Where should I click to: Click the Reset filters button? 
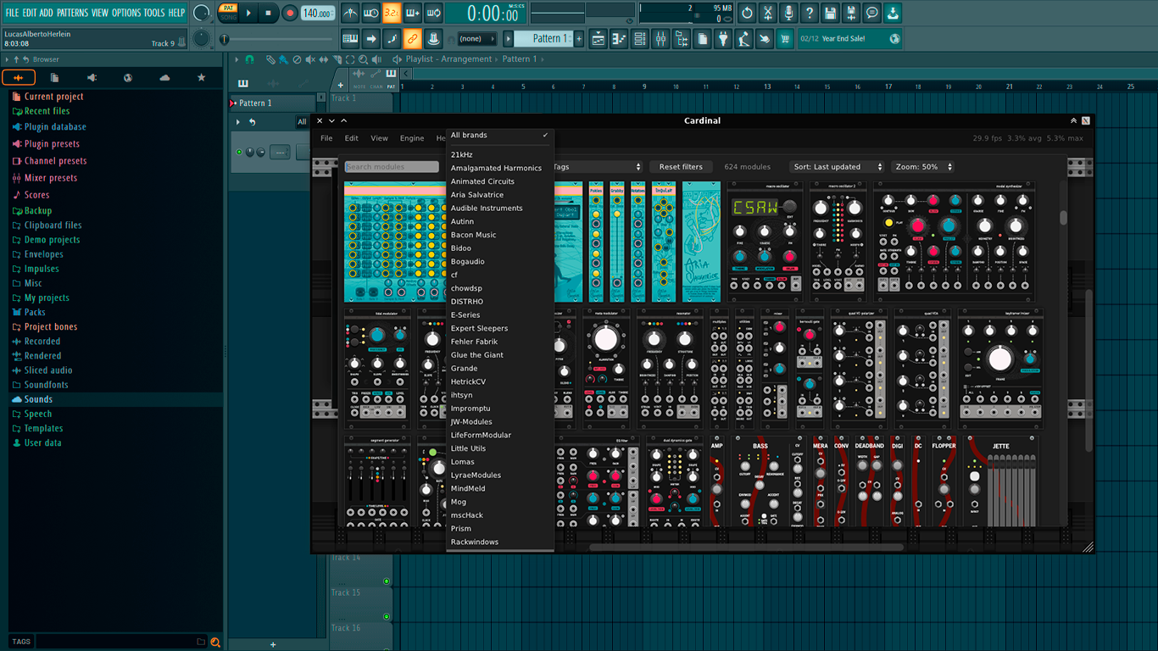click(682, 167)
